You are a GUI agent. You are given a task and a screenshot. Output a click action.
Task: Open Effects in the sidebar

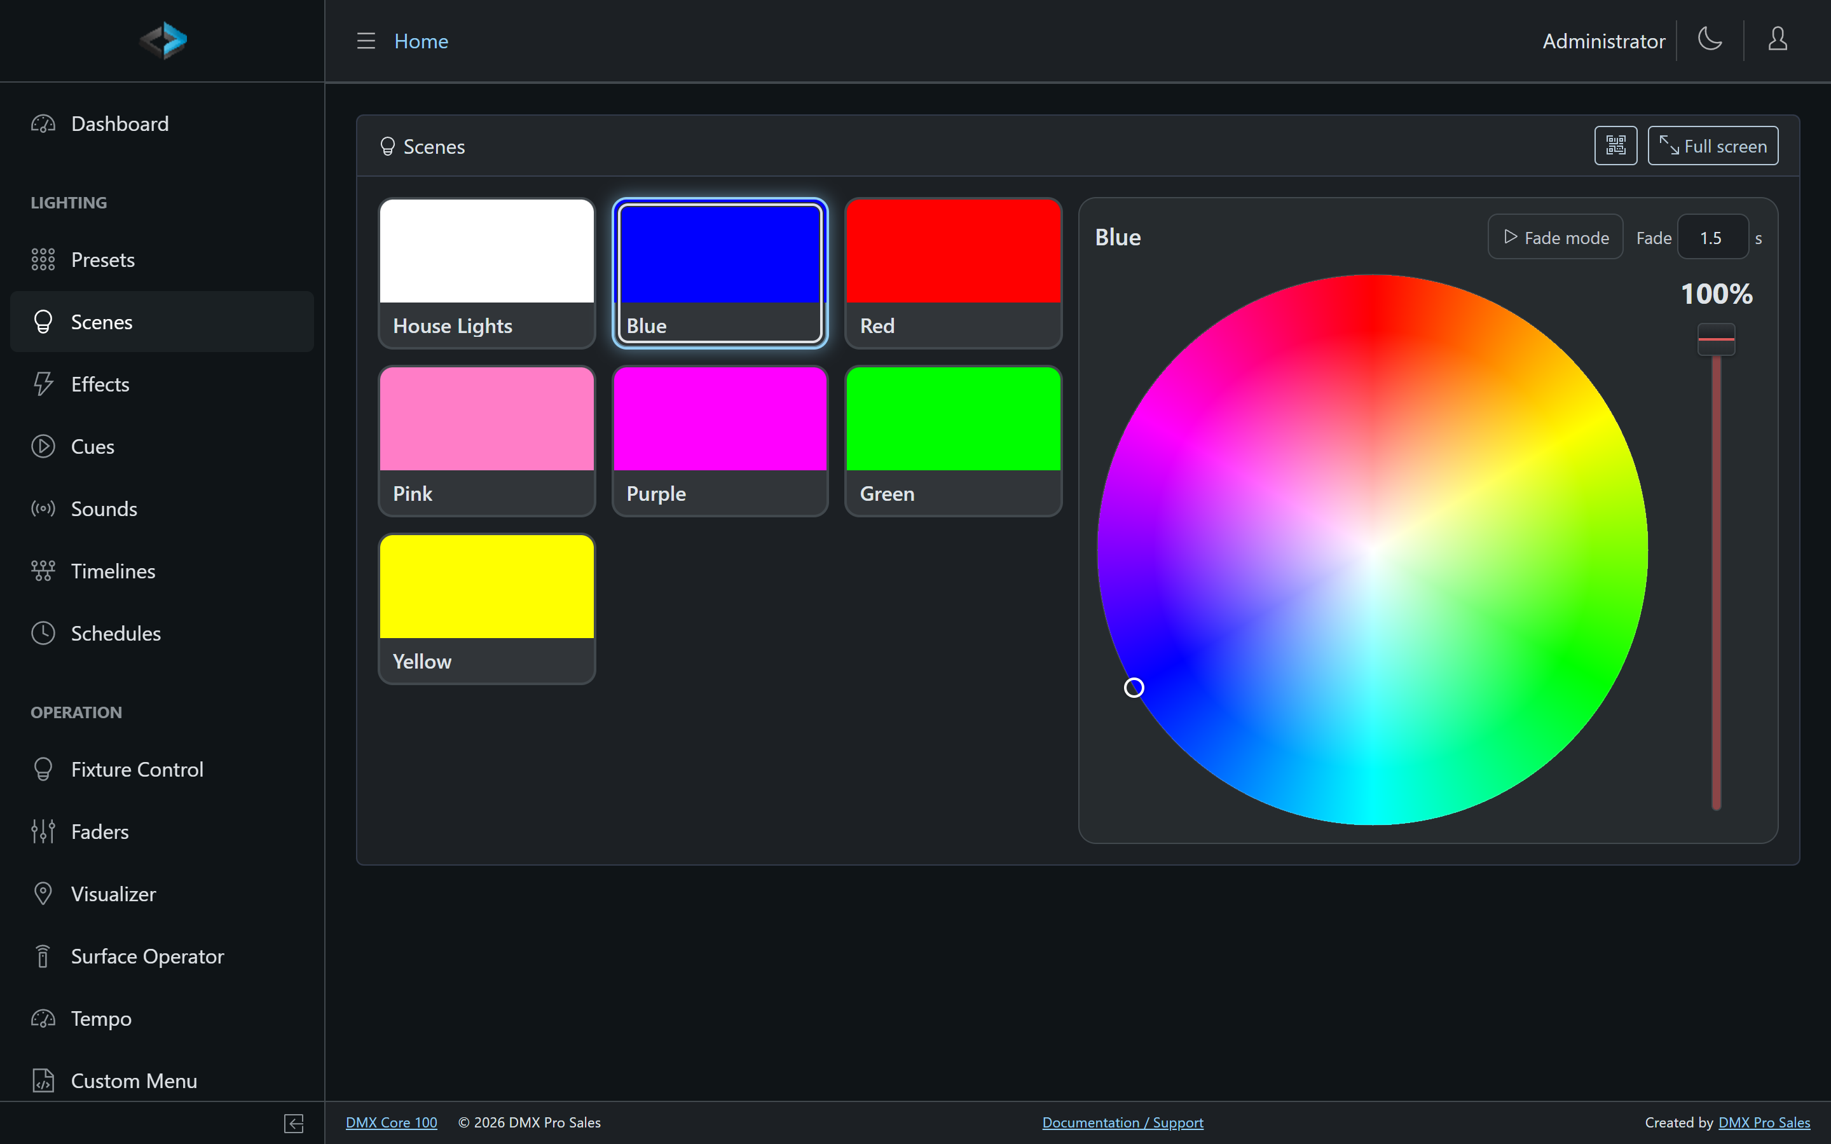[x=162, y=385]
